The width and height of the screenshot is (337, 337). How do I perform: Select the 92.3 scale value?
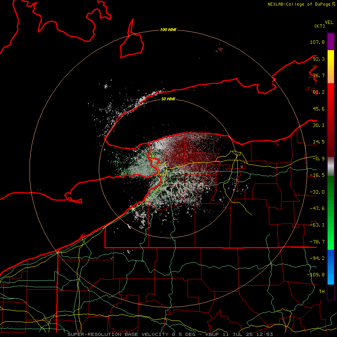tap(319, 59)
